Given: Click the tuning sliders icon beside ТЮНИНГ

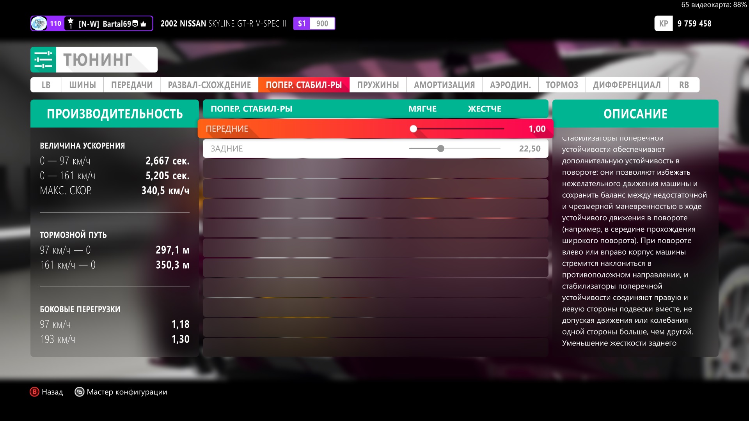Looking at the screenshot, I should click(43, 60).
